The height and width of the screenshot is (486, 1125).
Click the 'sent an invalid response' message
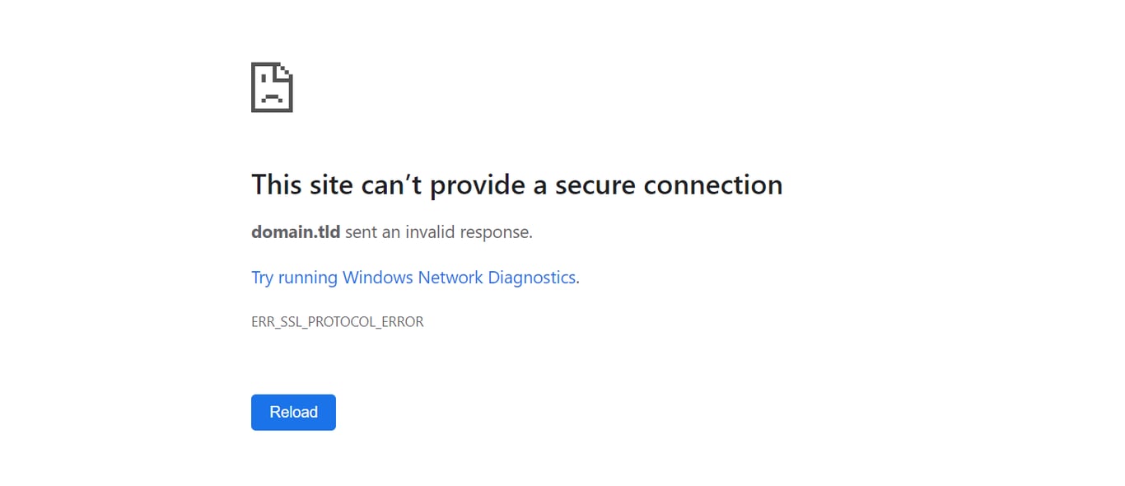439,232
